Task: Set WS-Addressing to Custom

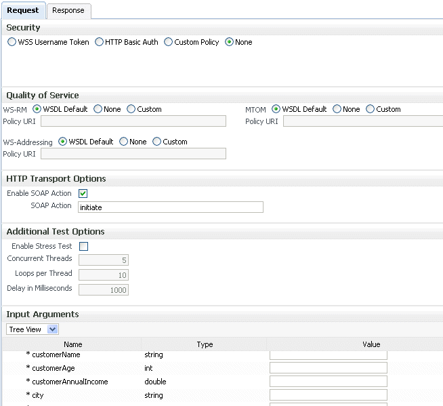Action: (x=156, y=142)
